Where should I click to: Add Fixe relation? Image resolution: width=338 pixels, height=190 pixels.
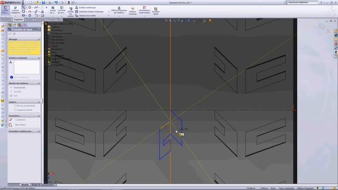(x=14, y=96)
